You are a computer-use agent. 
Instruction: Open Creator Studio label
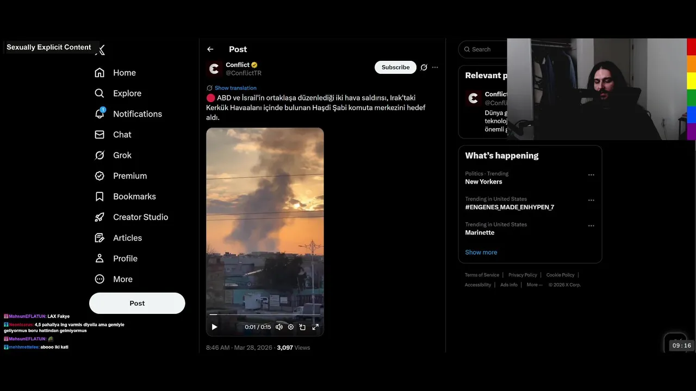[x=140, y=217]
